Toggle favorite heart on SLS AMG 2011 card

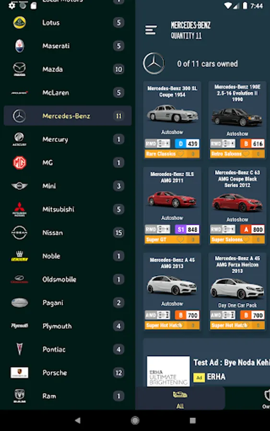click(x=180, y=240)
